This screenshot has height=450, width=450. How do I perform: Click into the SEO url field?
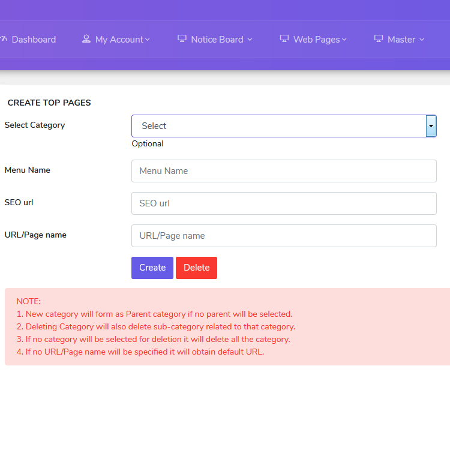click(x=284, y=203)
